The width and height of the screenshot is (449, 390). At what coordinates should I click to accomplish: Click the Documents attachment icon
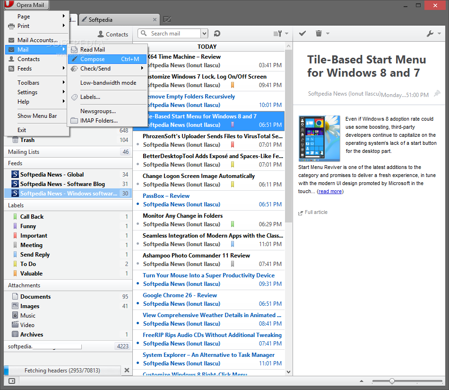click(15, 296)
